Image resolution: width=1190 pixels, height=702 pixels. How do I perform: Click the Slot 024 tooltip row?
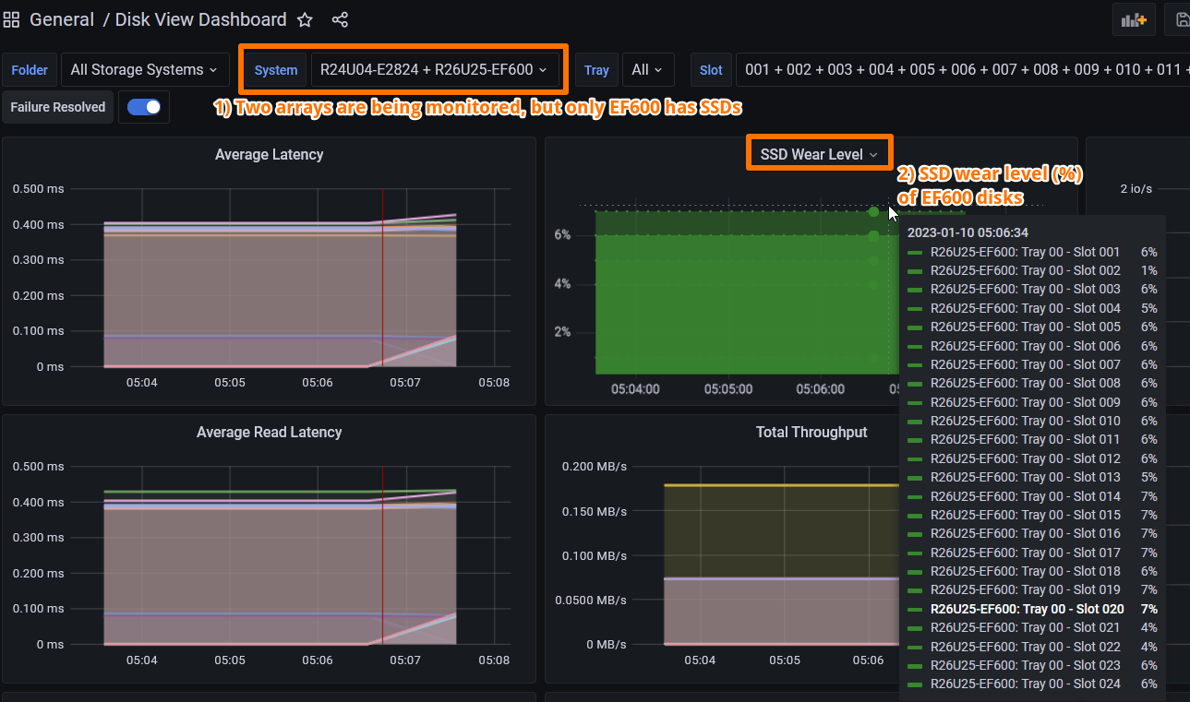1032,684
